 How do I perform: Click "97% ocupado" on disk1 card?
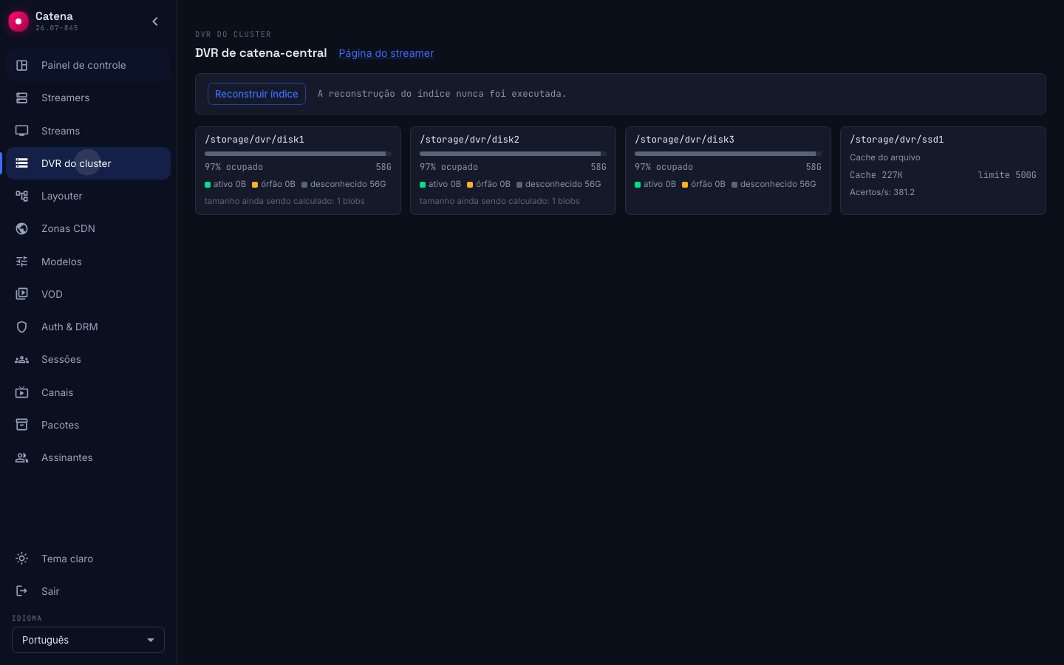(233, 167)
